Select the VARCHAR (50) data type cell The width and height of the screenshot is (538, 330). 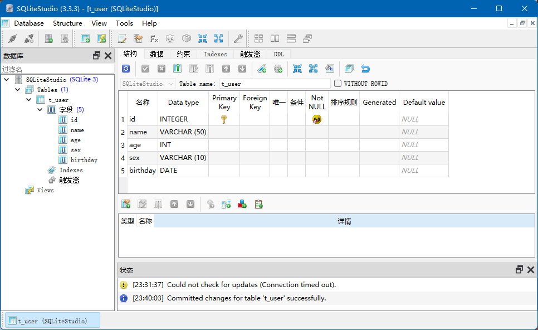tap(183, 132)
